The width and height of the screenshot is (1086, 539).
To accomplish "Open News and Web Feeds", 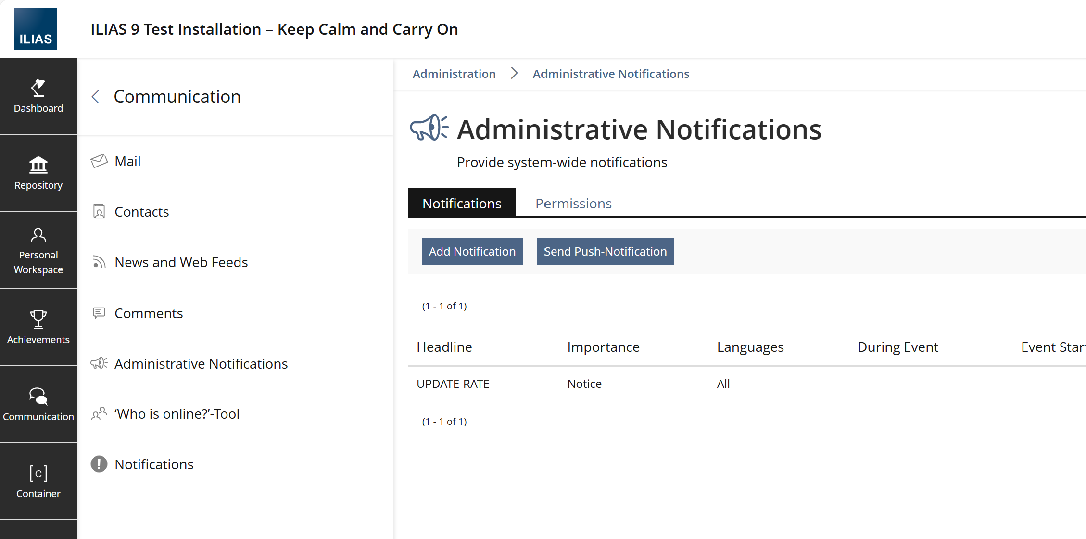I will (181, 262).
